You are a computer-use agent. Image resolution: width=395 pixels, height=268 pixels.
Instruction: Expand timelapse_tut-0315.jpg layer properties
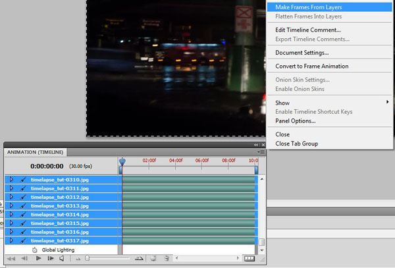pos(11,223)
